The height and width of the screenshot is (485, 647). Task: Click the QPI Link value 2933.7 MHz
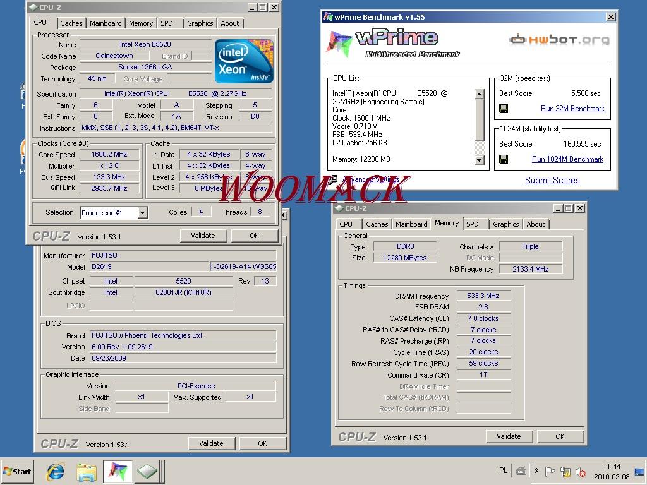(109, 188)
